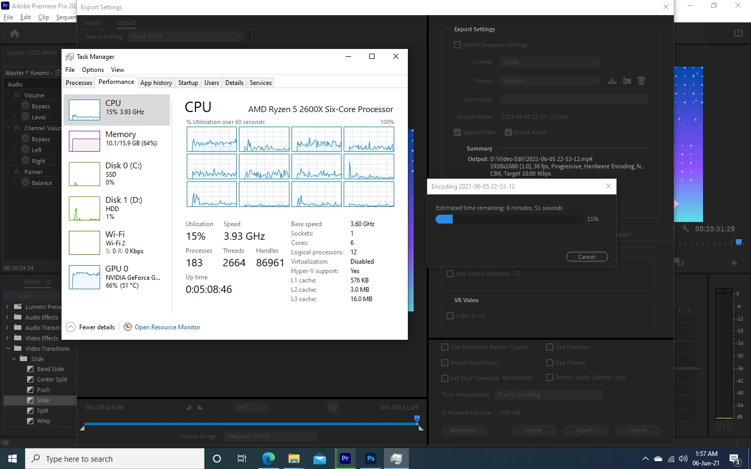
Task: Click the Open Resource Monitor link
Action: [x=167, y=327]
